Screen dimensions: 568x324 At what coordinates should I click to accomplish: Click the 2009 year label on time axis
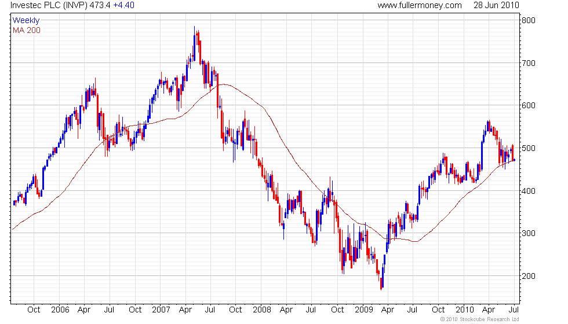[364, 310]
